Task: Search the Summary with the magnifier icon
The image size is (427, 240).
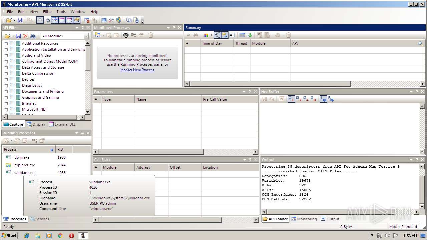Action: coord(420,43)
